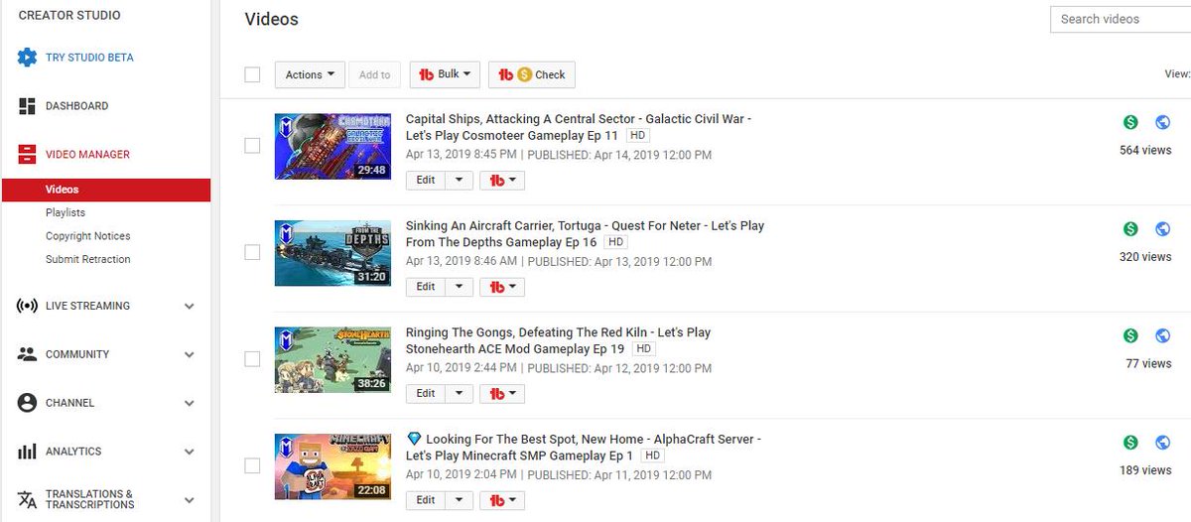Click the Video Manager icon in sidebar

click(28, 155)
